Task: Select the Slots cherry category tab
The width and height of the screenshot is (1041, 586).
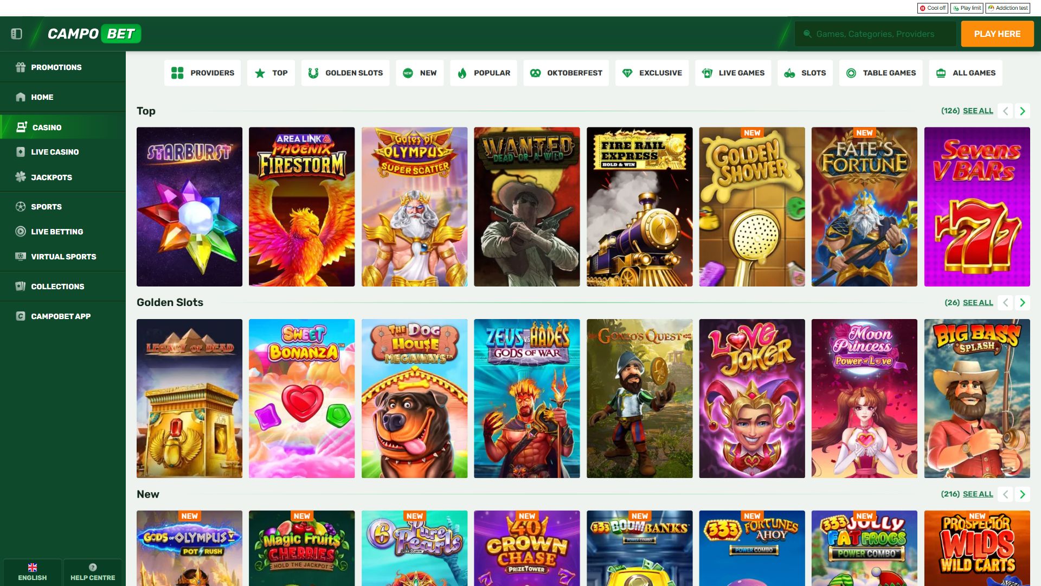Action: [805, 73]
